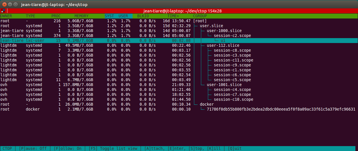The width and height of the screenshot is (358, 151).
Task: Sort by the PROC column header
Action: (x=56, y=16)
